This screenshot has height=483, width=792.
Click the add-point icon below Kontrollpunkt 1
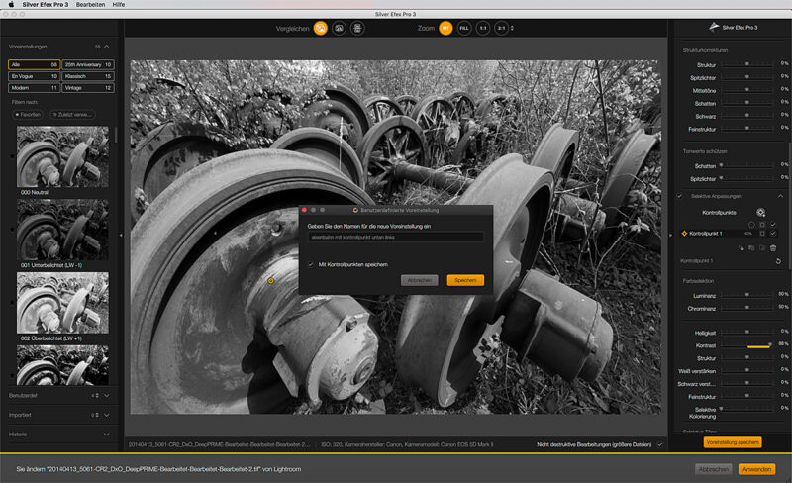[x=742, y=248]
